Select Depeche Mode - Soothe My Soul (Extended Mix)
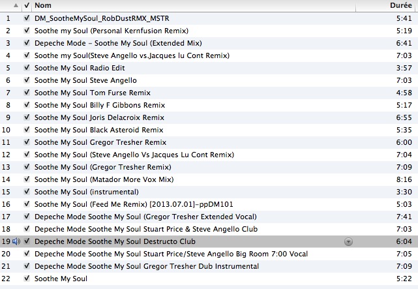Screen dimensions: 418x289 click(118, 43)
